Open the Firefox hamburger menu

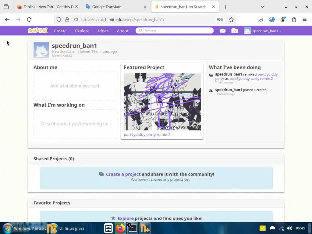(304, 19)
